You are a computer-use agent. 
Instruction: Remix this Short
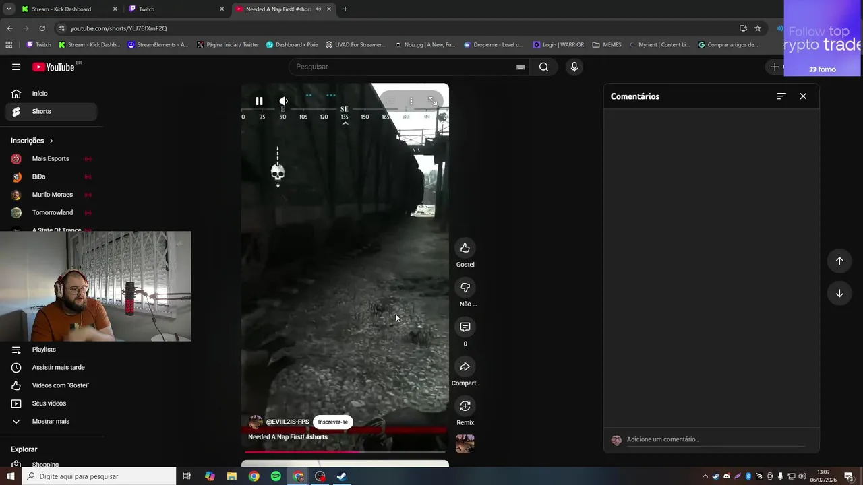pos(465,406)
